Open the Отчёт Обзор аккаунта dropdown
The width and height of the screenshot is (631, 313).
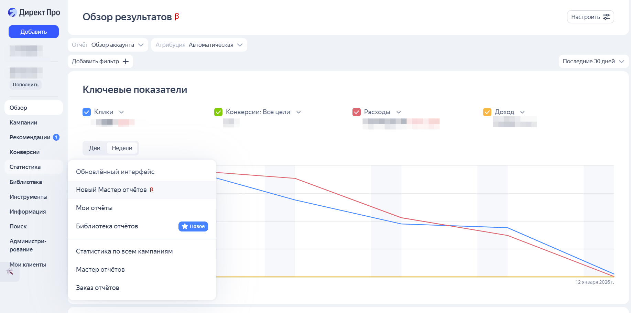pos(108,45)
